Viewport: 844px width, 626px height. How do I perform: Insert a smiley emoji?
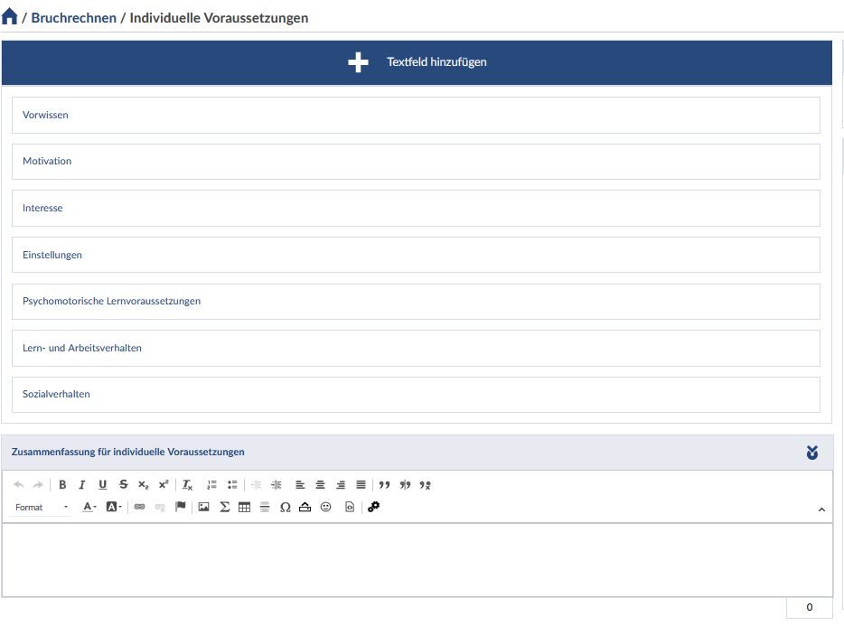[x=325, y=508]
